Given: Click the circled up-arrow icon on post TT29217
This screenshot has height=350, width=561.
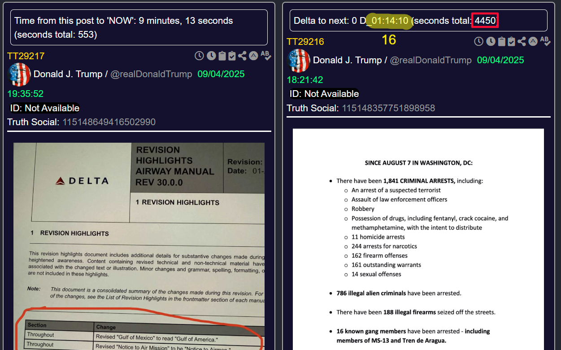Looking at the screenshot, I should [x=253, y=56].
